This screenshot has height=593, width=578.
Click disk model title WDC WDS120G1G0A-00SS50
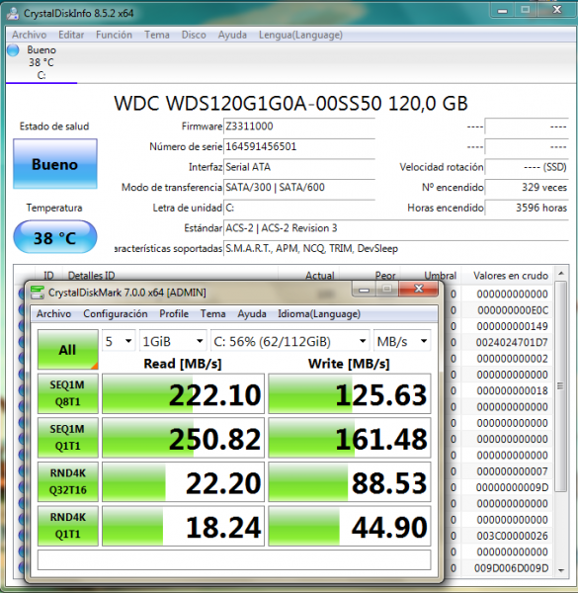[x=290, y=103]
